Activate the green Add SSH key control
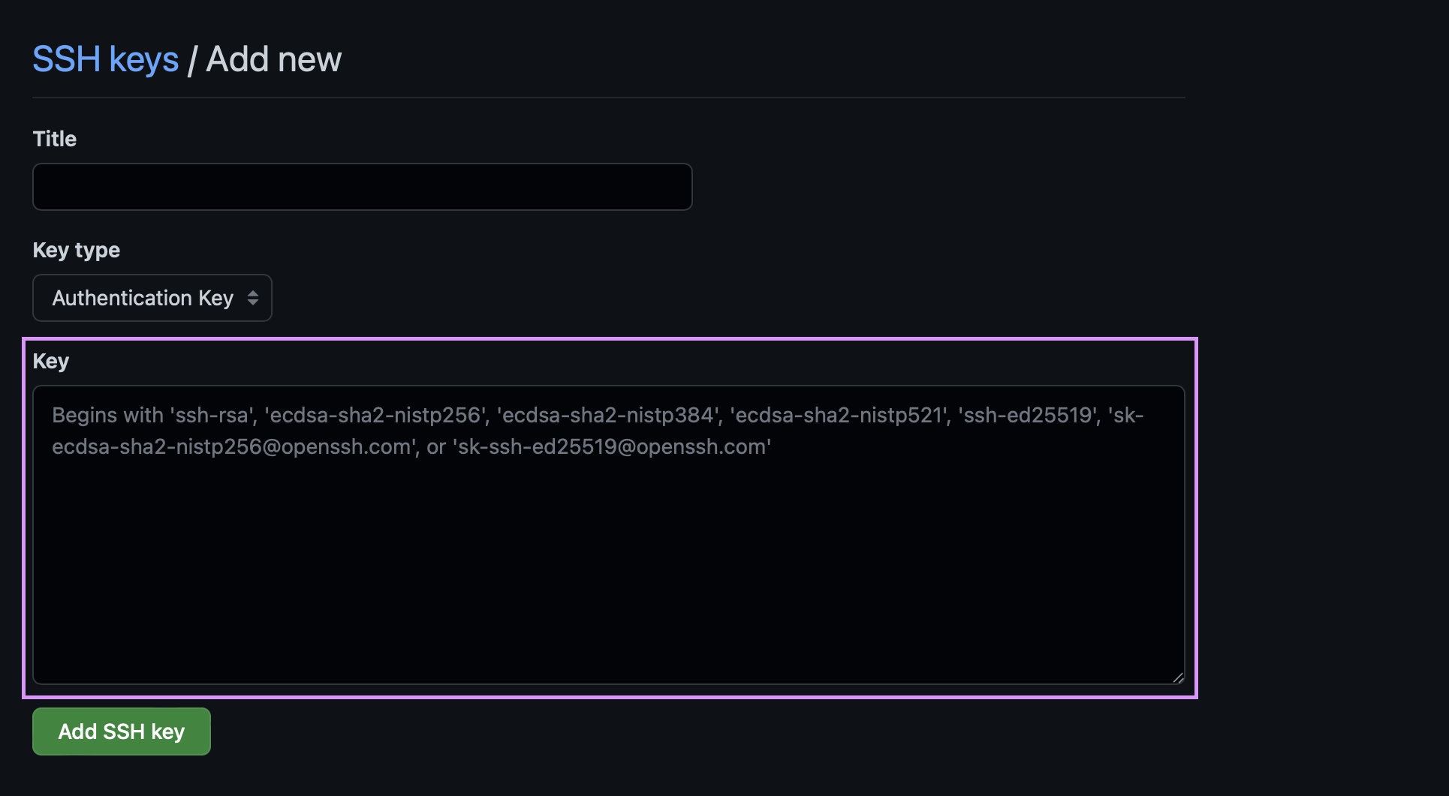1449x796 pixels. coord(121,731)
